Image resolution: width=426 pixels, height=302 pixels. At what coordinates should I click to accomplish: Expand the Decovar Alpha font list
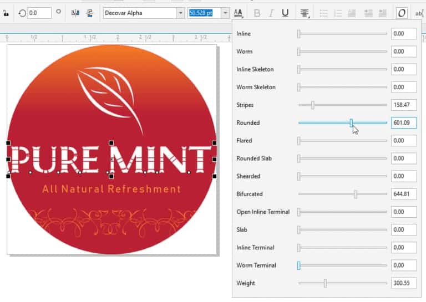(x=180, y=13)
